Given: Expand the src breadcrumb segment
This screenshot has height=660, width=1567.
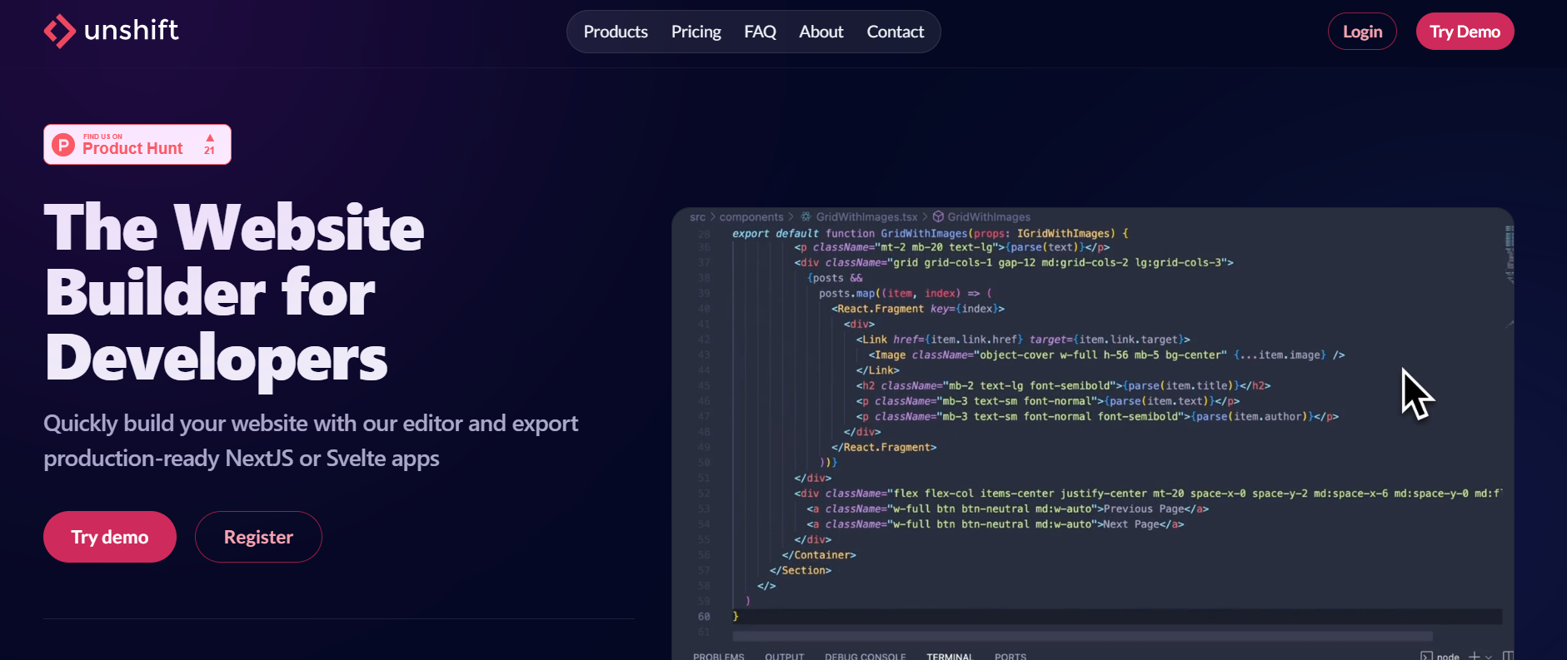Looking at the screenshot, I should (697, 217).
